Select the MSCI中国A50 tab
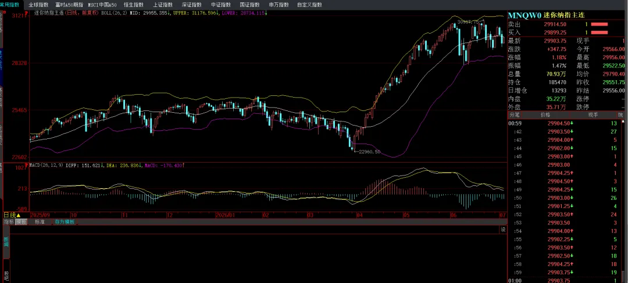 click(102, 5)
